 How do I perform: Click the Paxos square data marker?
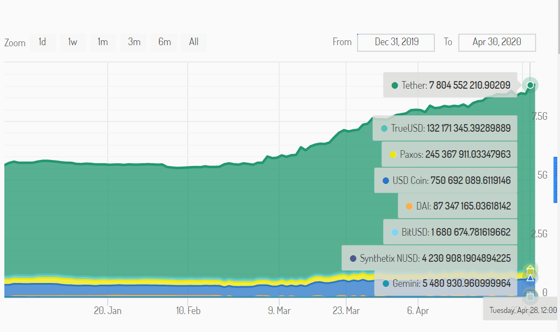coord(531,270)
